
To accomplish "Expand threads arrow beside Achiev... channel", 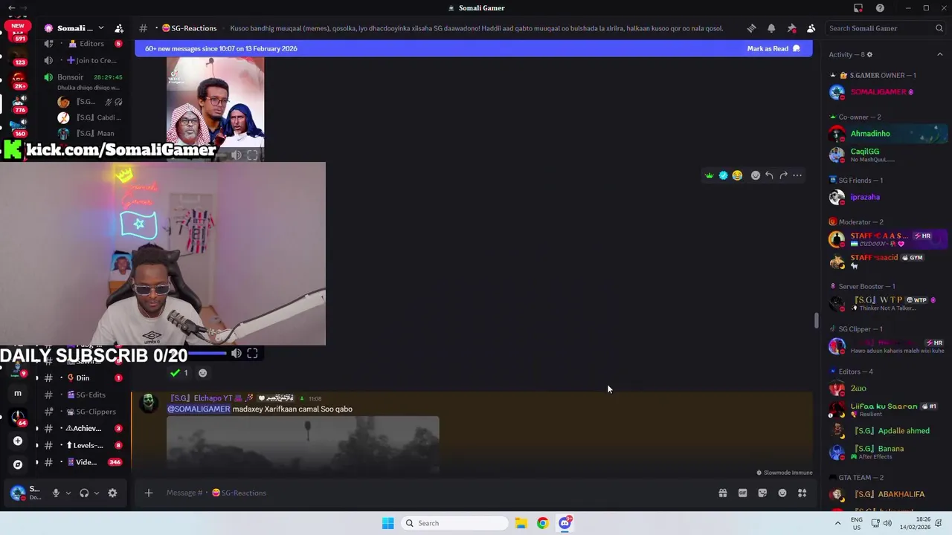I will coord(37,428).
